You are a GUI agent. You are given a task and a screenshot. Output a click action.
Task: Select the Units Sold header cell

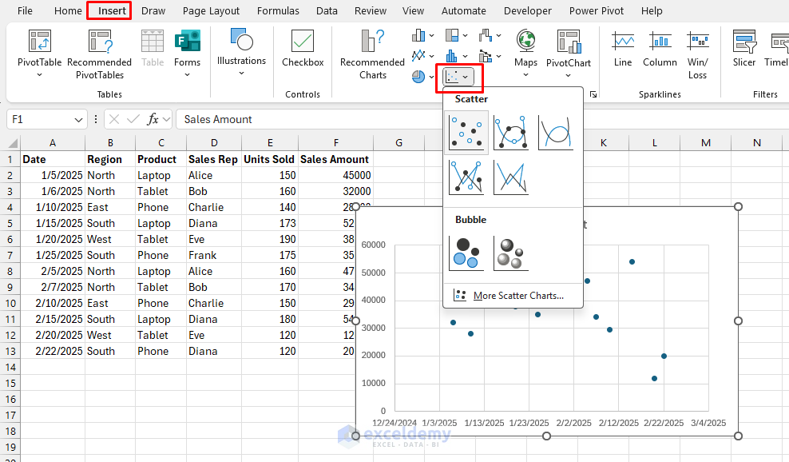[270, 159]
